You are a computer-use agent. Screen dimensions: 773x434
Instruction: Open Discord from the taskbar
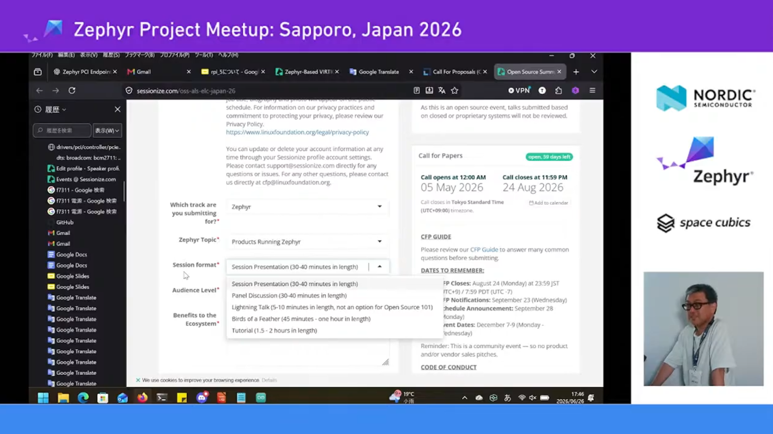[202, 398]
